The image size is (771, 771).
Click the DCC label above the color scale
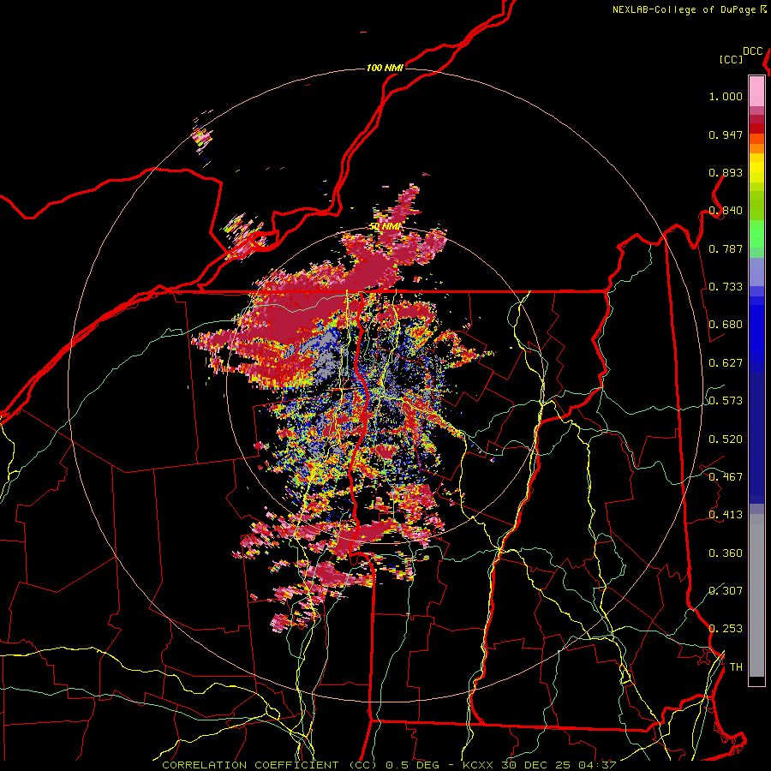tap(753, 51)
